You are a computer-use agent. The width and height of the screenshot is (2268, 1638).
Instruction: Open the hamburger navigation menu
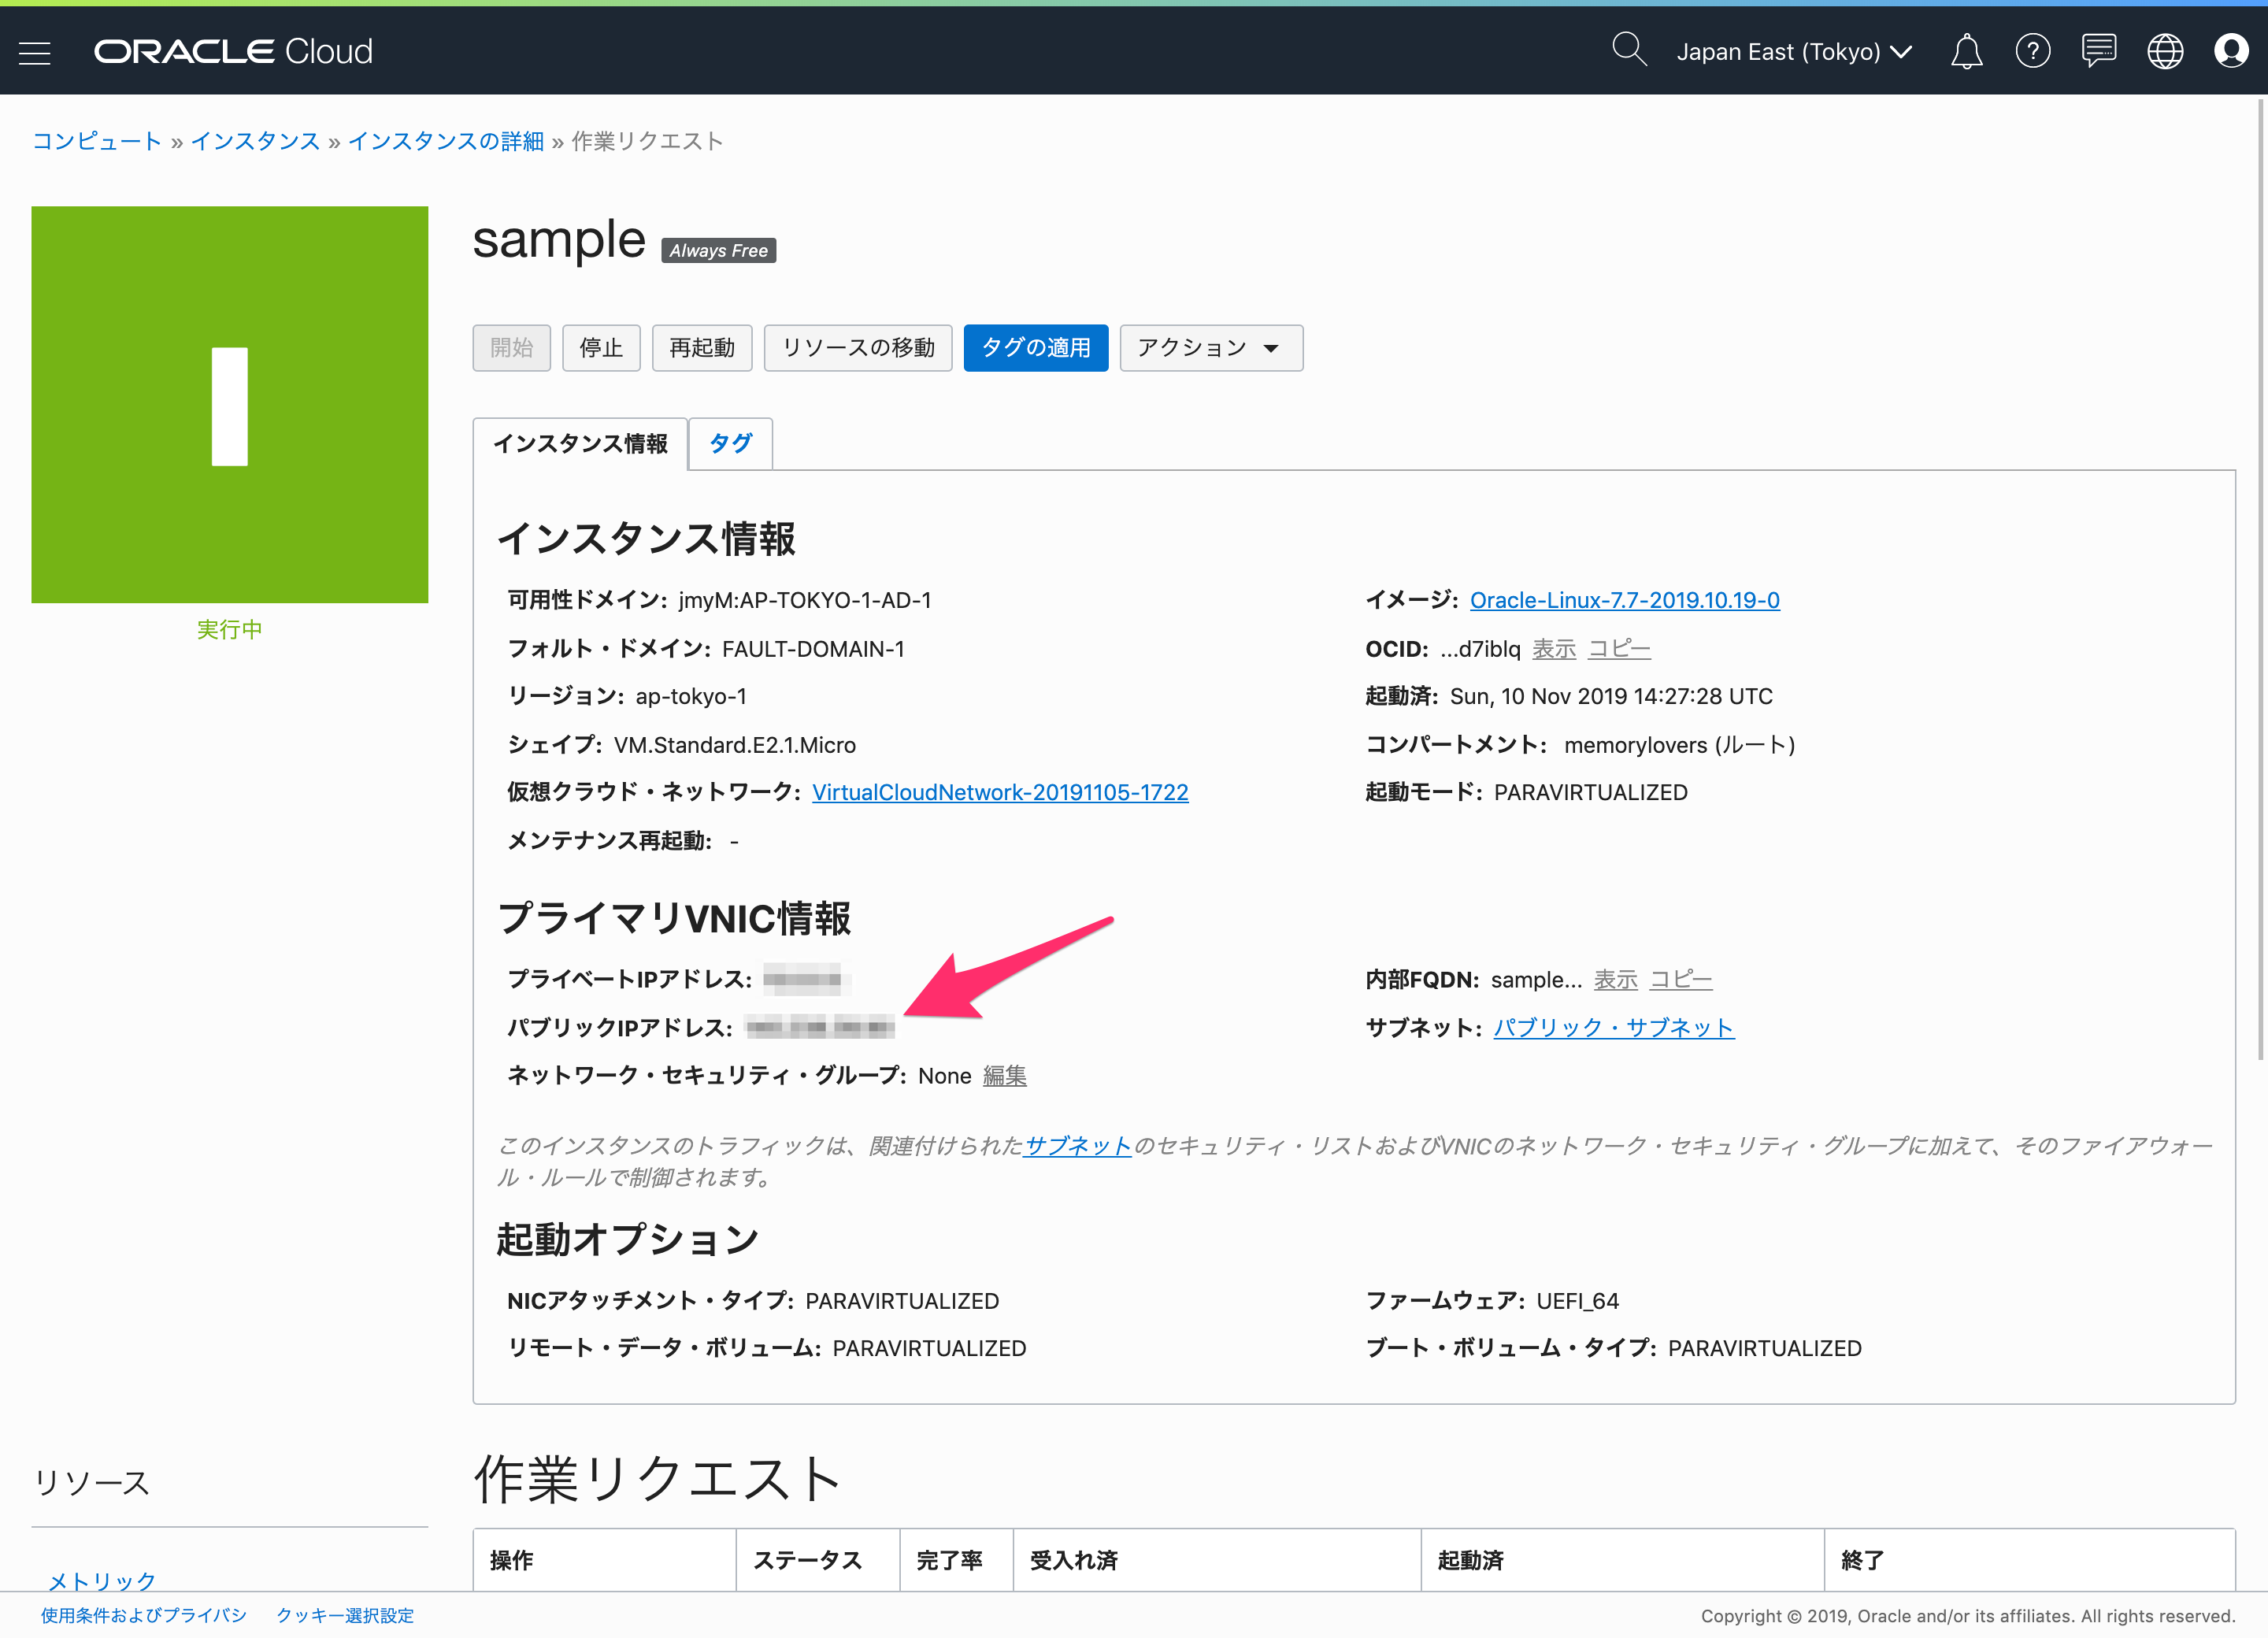coord(35,52)
